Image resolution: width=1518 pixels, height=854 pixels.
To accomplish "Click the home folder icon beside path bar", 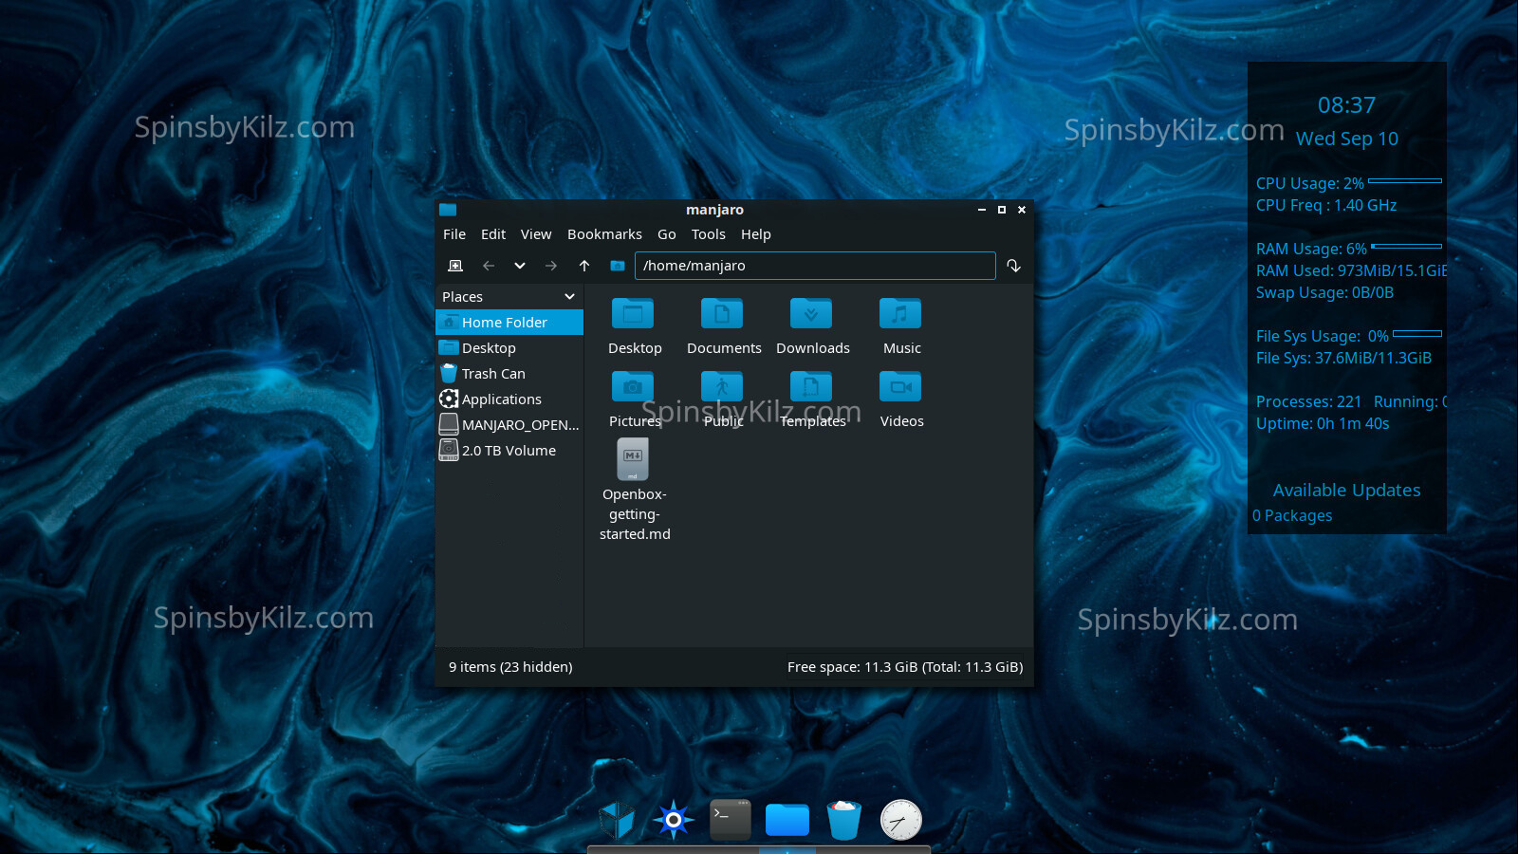I will [x=618, y=266].
